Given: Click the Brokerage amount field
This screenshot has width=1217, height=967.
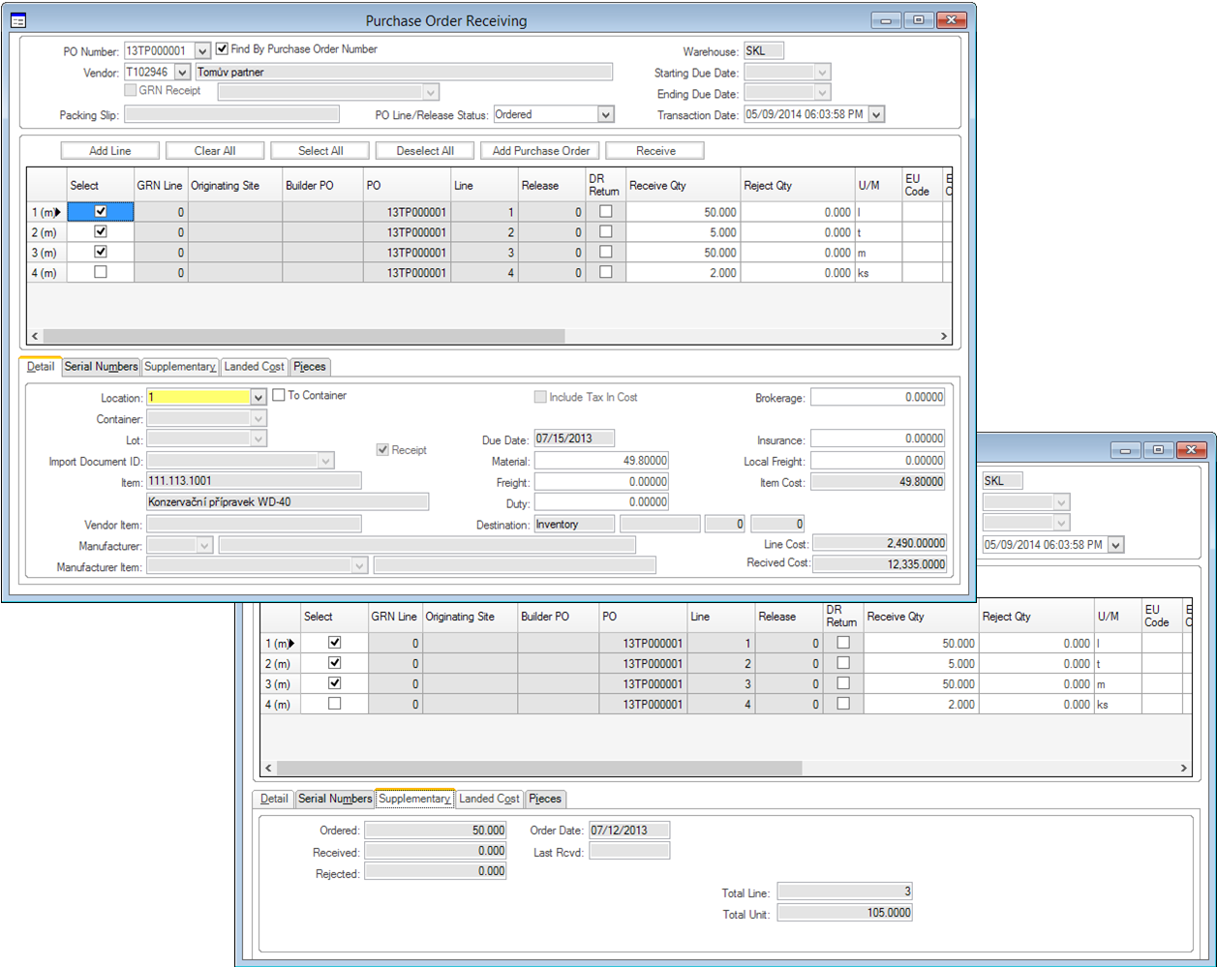Looking at the screenshot, I should coord(878,397).
